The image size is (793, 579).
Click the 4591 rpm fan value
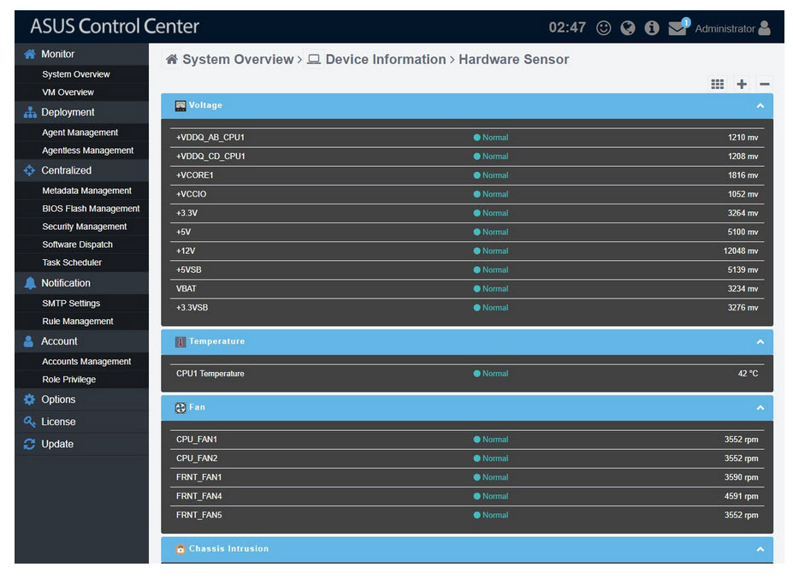[x=741, y=497]
